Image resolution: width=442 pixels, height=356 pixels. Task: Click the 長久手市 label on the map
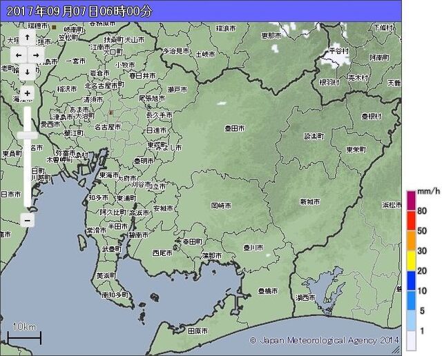pyautogui.click(x=159, y=115)
